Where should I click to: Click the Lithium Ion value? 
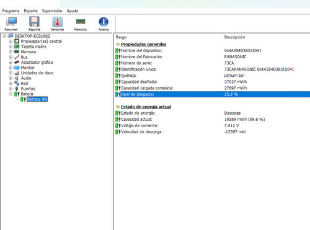coord(234,76)
